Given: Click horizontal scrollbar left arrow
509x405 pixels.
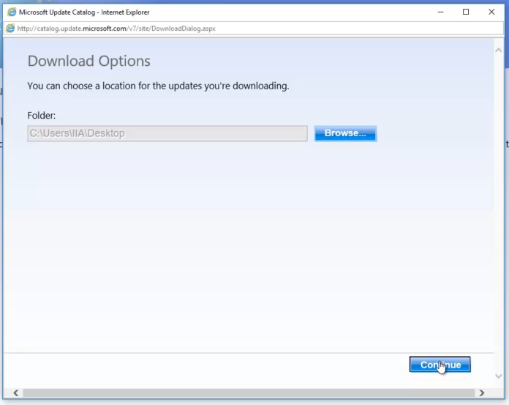Looking at the screenshot, I should click(15, 393).
